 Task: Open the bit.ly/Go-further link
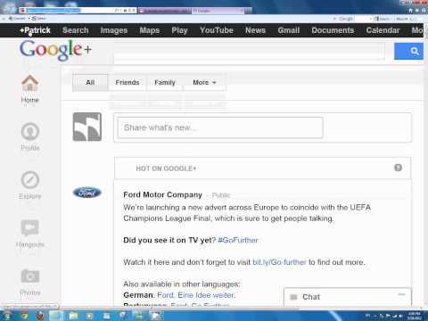(279, 262)
